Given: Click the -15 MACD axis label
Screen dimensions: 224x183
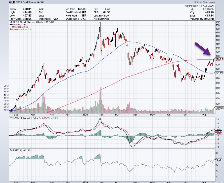Looking at the screenshot, I should pyautogui.click(x=217, y=147).
